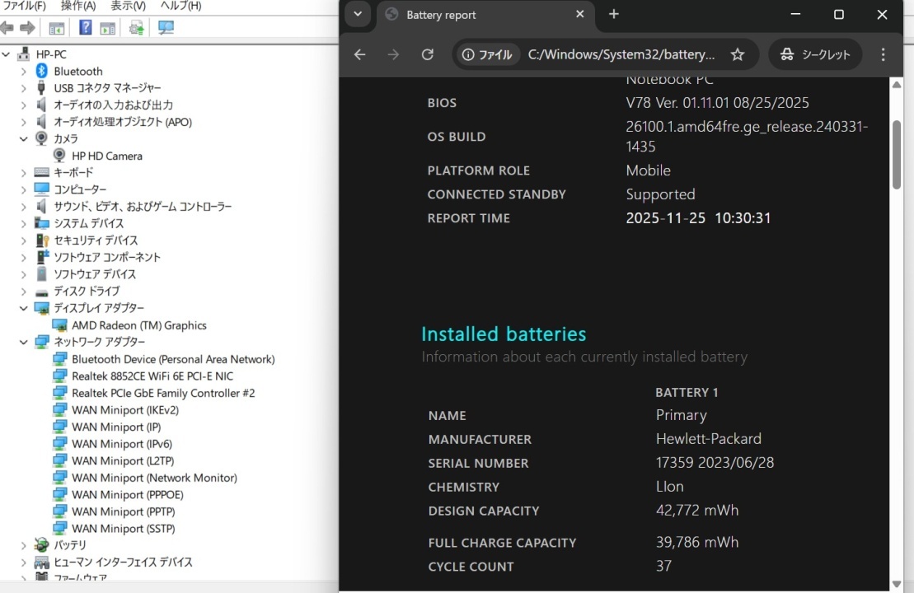914x593 pixels.
Task: Click the scan for hardware changes icon
Action: 166,28
